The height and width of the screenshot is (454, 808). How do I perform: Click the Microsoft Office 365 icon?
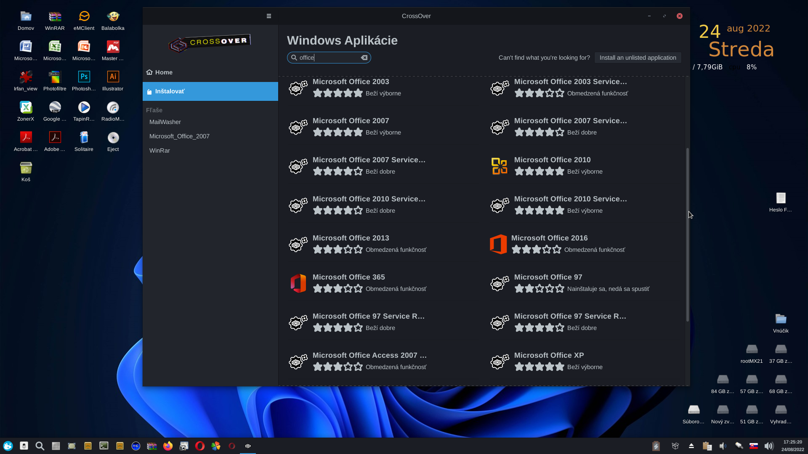[x=298, y=283]
